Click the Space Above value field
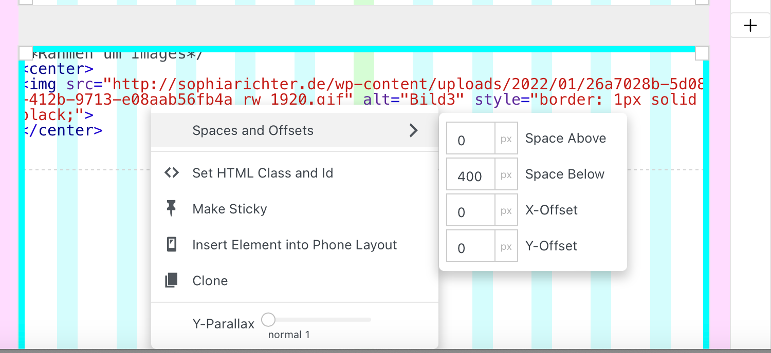The image size is (771, 353). (470, 139)
